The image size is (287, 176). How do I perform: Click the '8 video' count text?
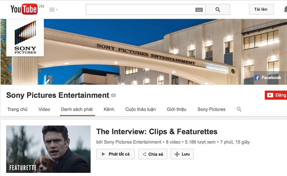click(173, 142)
